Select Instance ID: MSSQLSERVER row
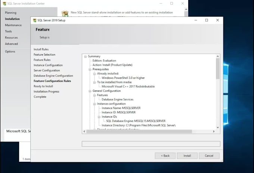Viewport: 254px width, 173px height. [x=118, y=112]
